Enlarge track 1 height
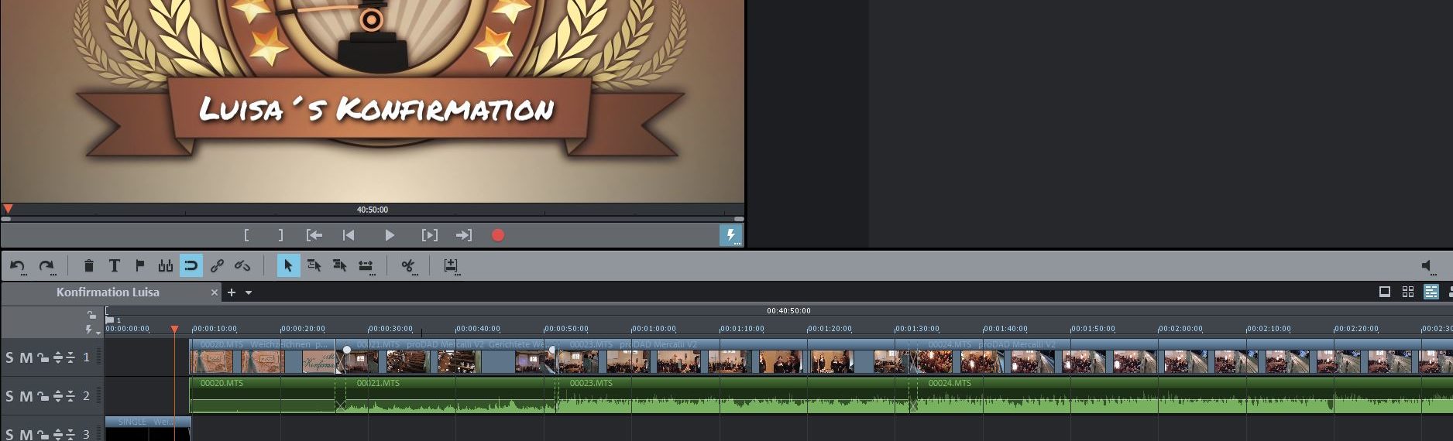 coord(57,357)
